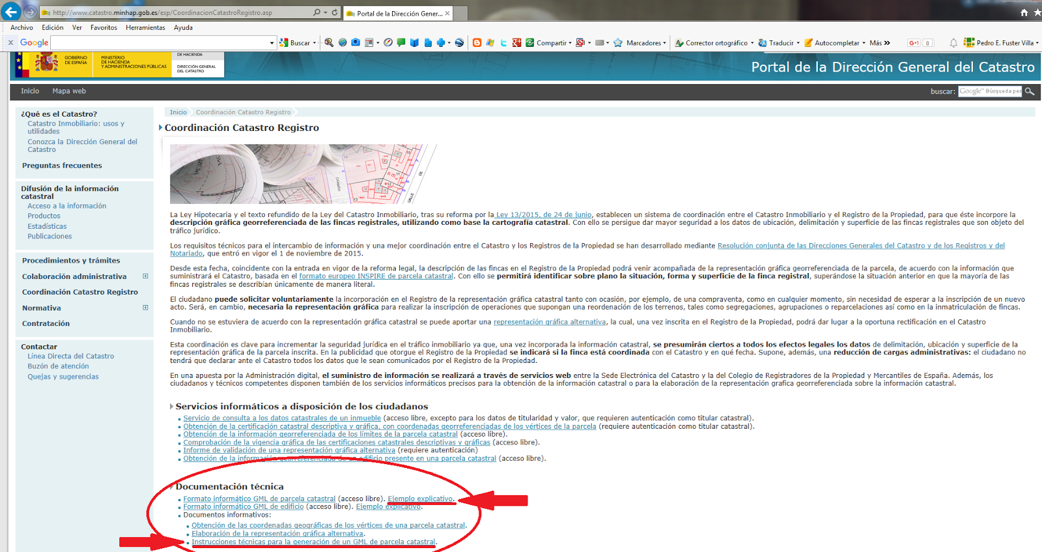Click the popup blocker icon in toolbar

[x=580, y=42]
